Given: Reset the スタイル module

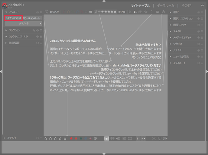Looking at the screenshot, I should click(198, 31).
